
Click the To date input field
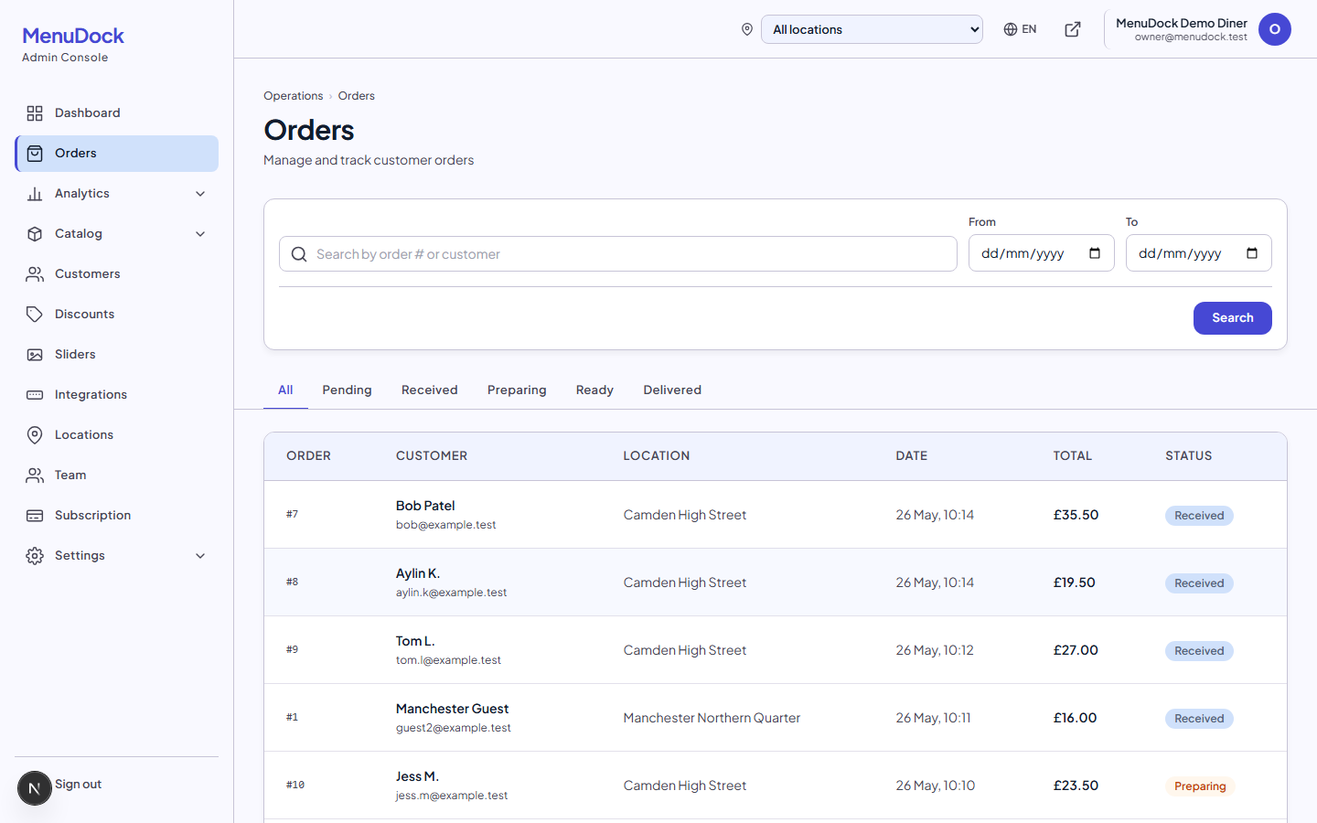[x=1199, y=253]
